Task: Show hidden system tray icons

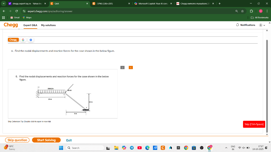Action: 226,148
